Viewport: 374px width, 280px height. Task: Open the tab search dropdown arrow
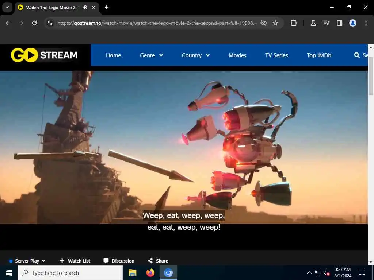coord(7,7)
